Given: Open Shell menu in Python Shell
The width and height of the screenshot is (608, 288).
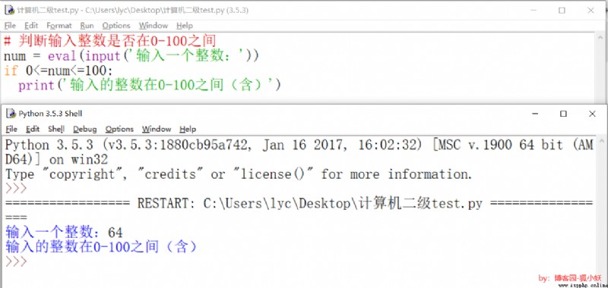Looking at the screenshot, I should [56, 129].
